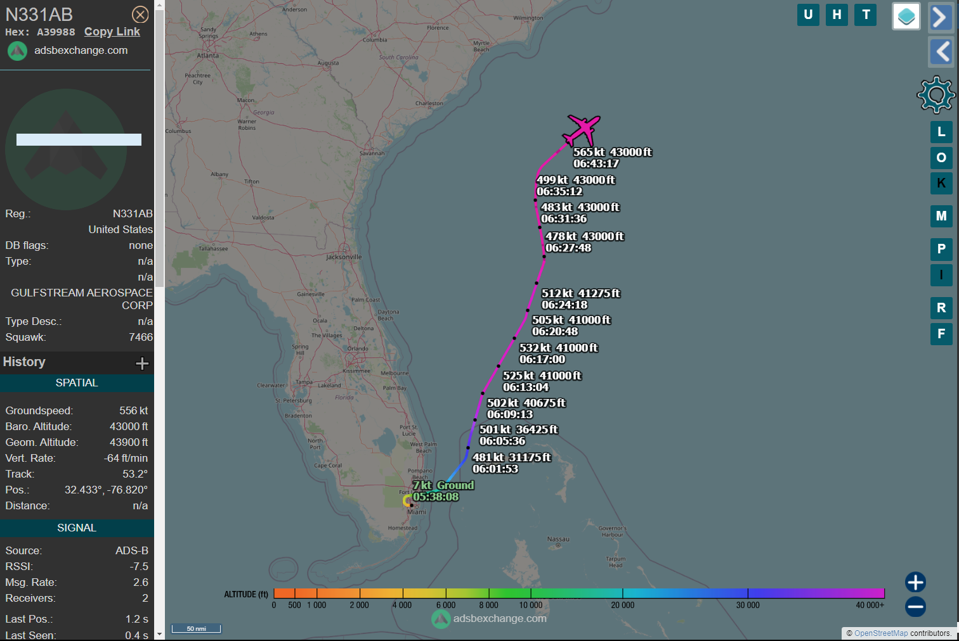959x641 pixels.
Task: Open the map layers selector icon
Action: (906, 16)
